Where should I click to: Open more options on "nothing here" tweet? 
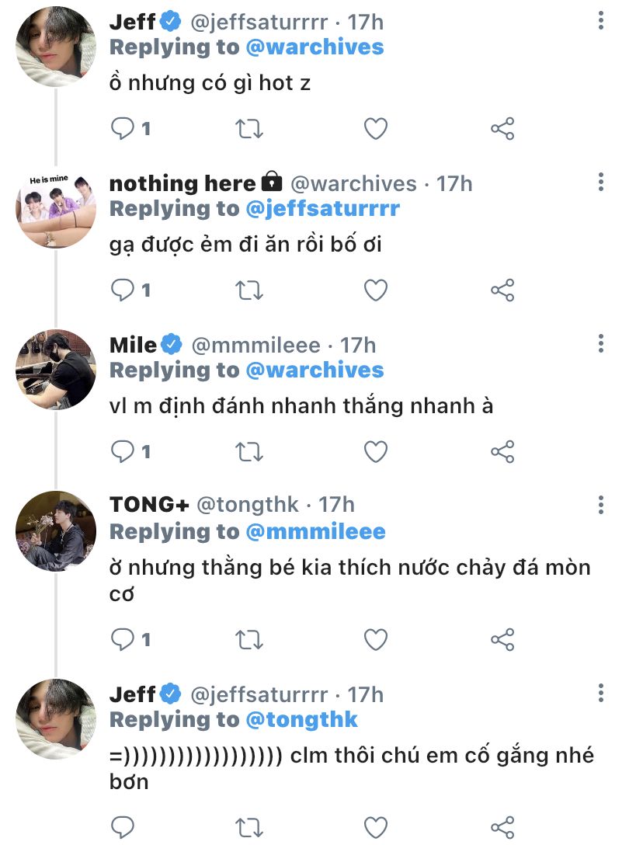(601, 183)
